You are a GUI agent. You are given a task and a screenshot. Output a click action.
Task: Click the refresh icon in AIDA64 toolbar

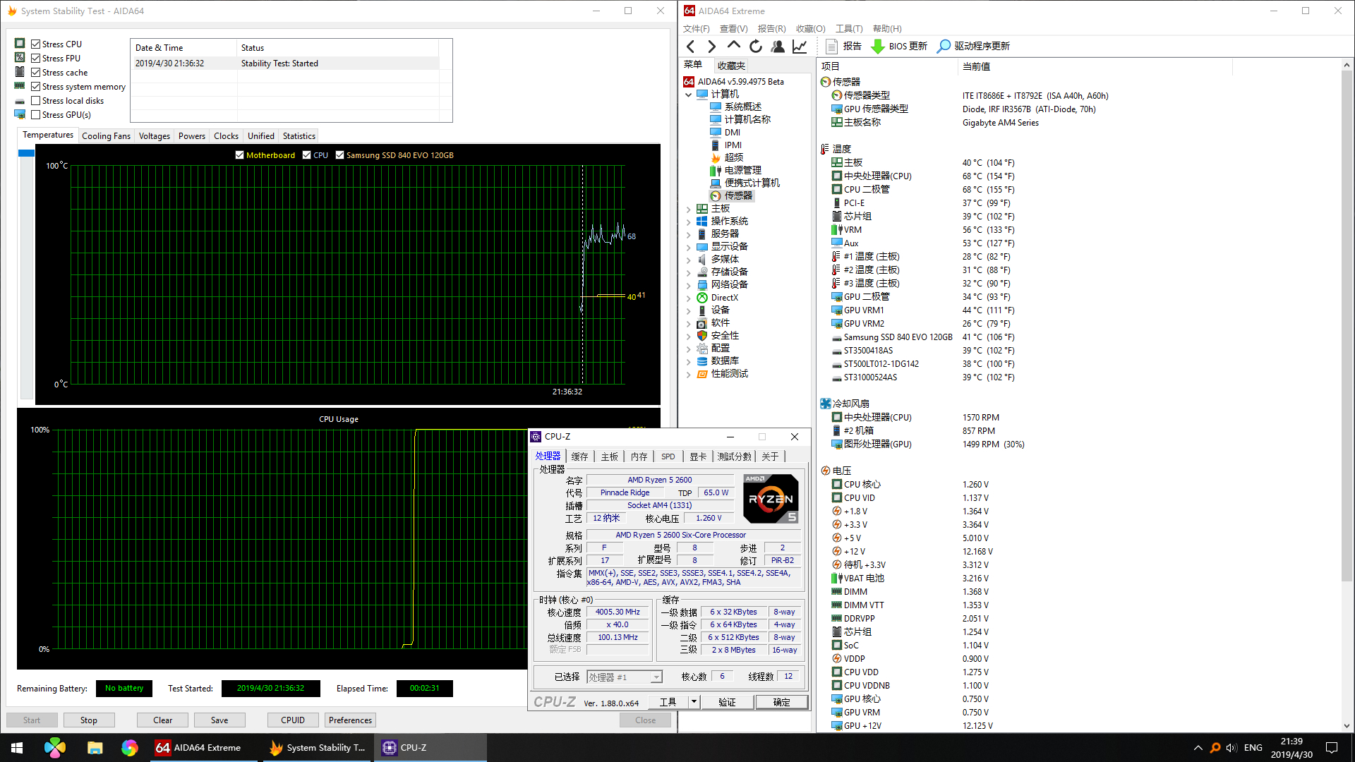[756, 47]
